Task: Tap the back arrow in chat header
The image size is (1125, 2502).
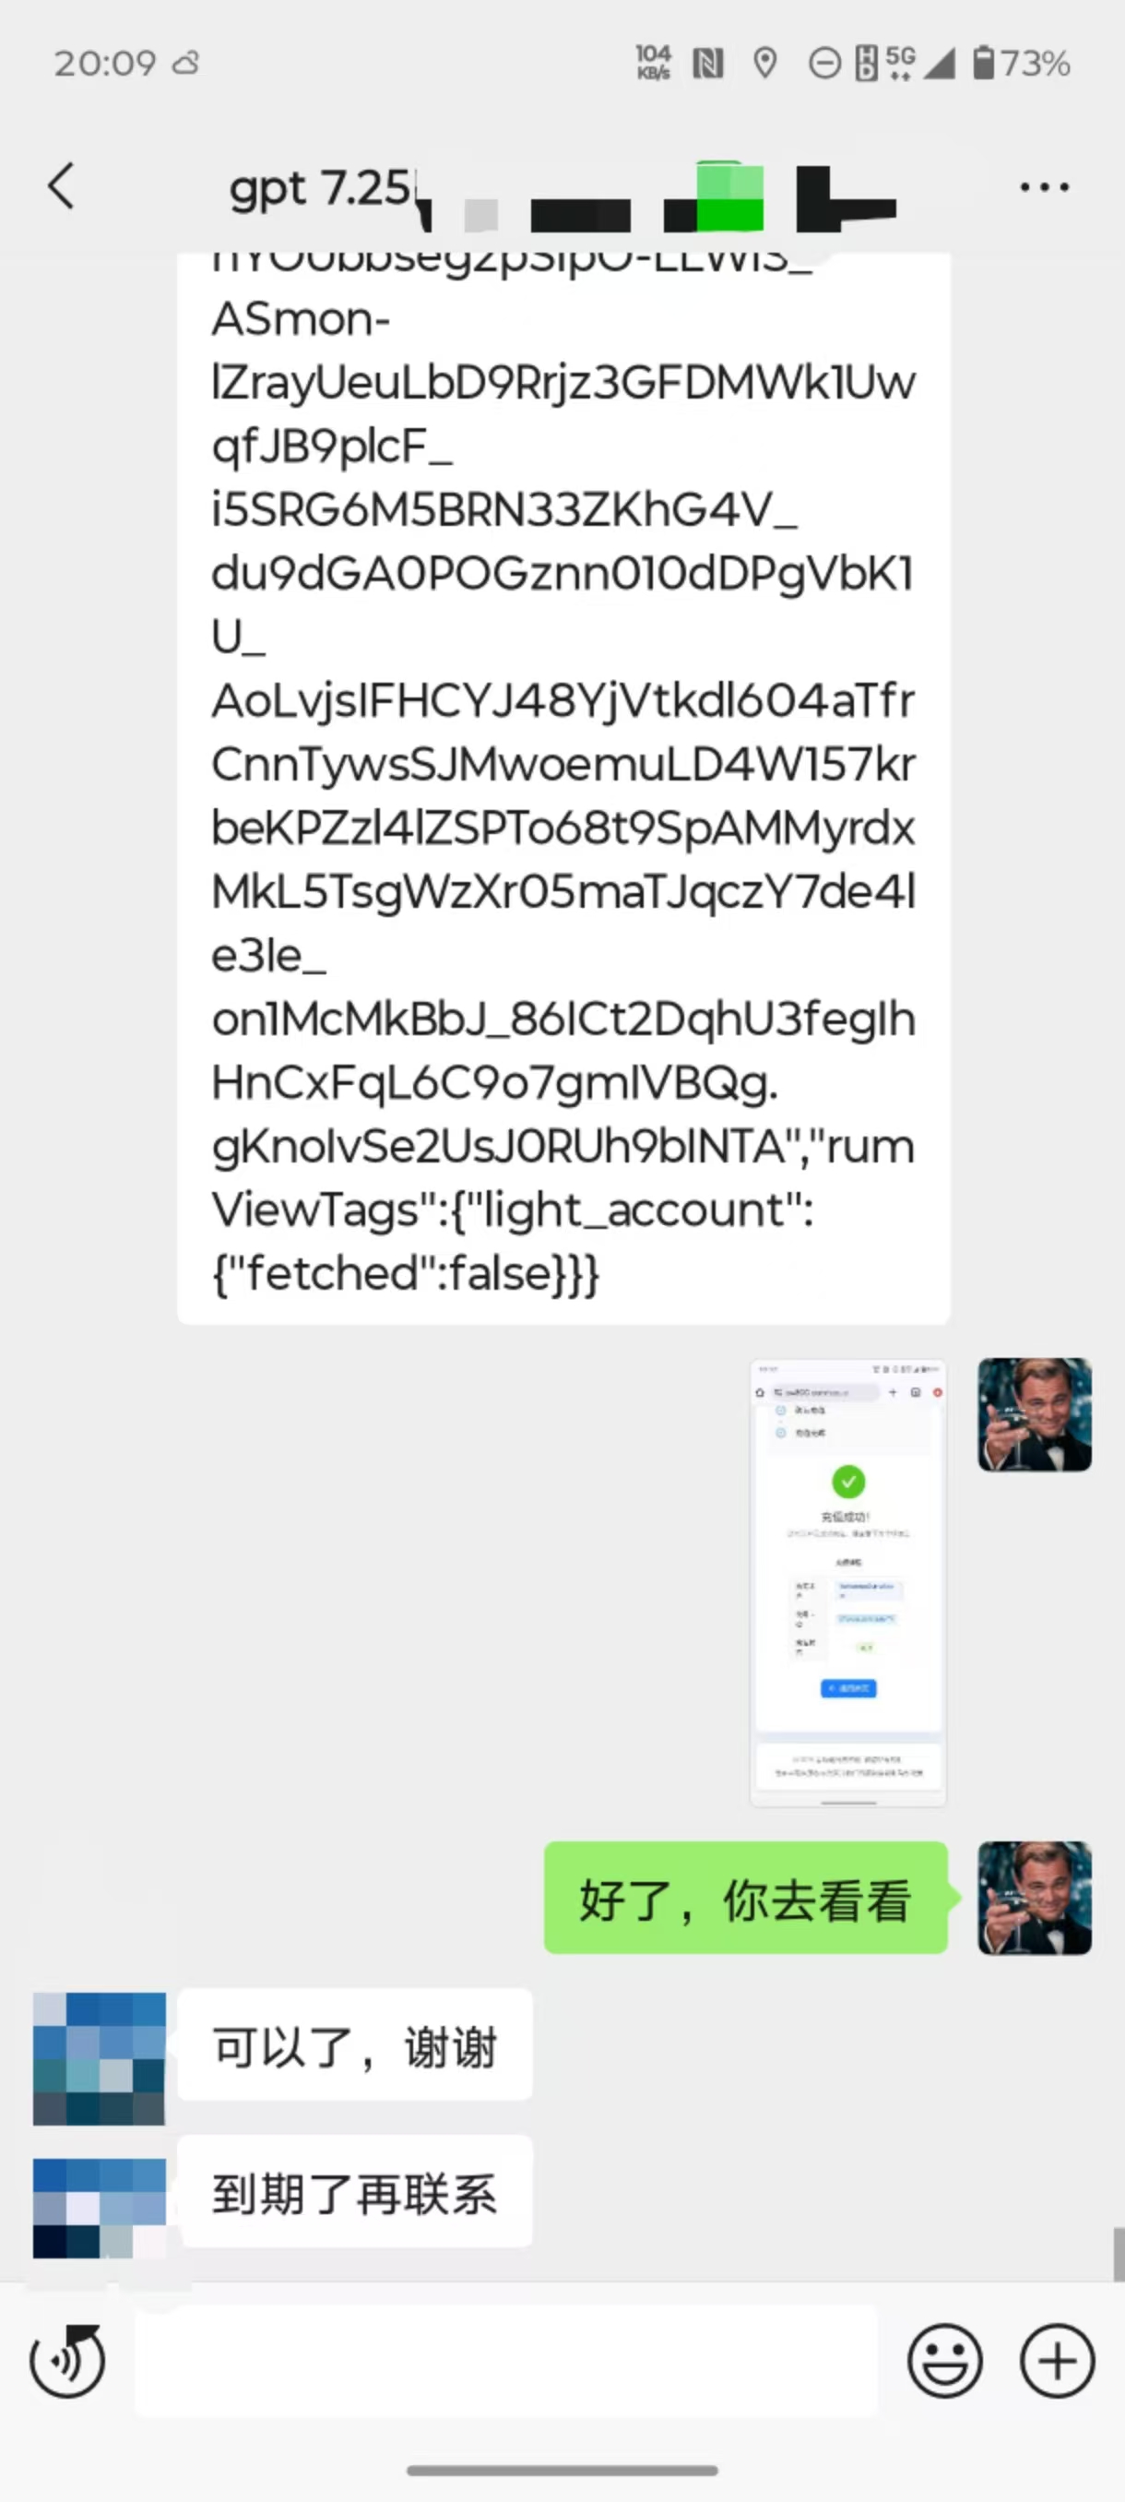Action: click(x=61, y=185)
